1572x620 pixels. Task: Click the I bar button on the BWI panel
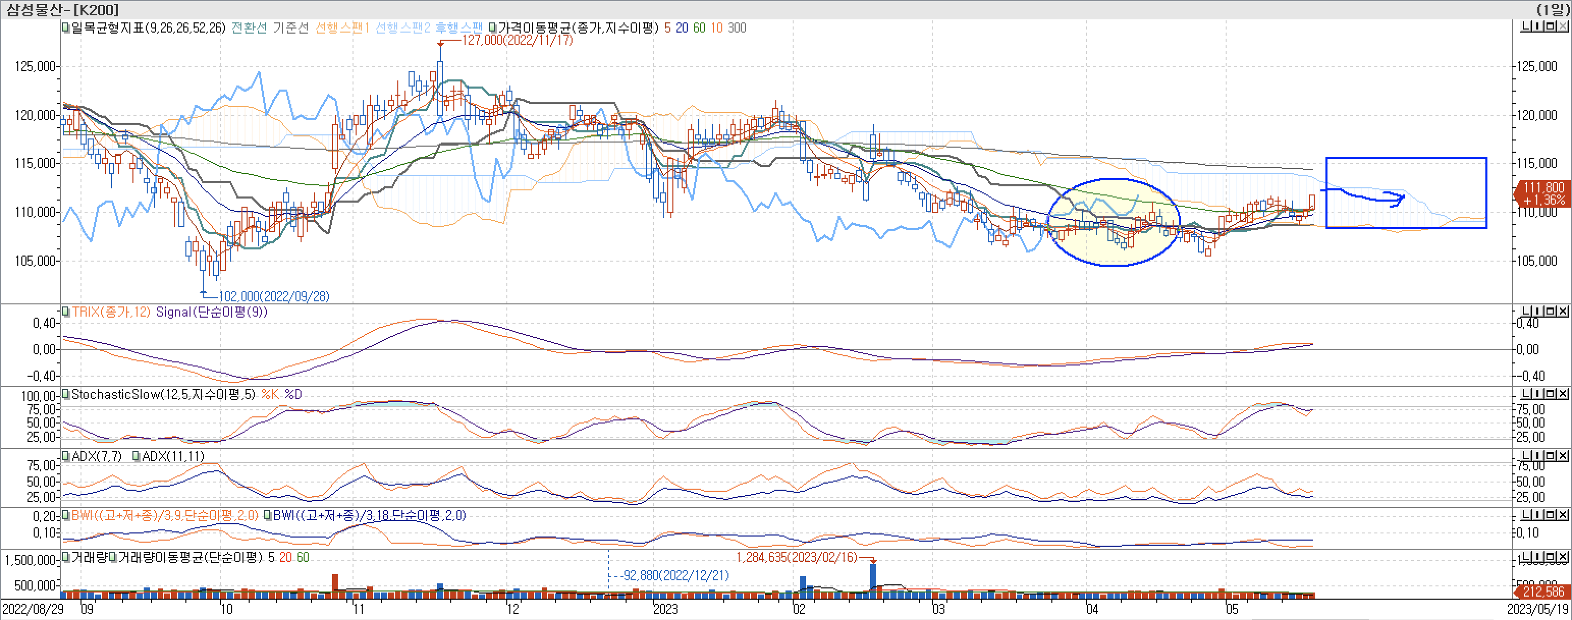pos(1538,515)
